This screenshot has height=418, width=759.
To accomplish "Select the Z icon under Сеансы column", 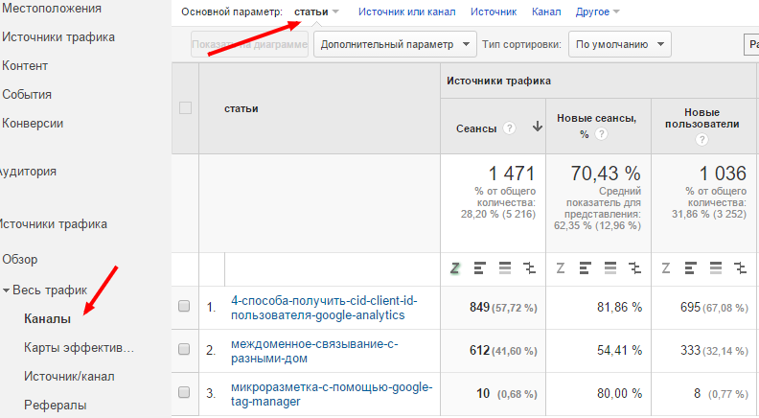I will (455, 268).
